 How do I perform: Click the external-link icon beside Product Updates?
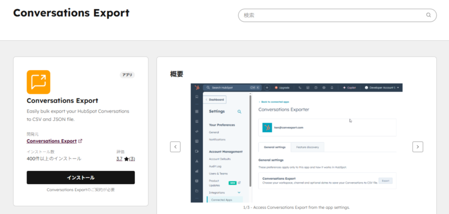pos(239,183)
